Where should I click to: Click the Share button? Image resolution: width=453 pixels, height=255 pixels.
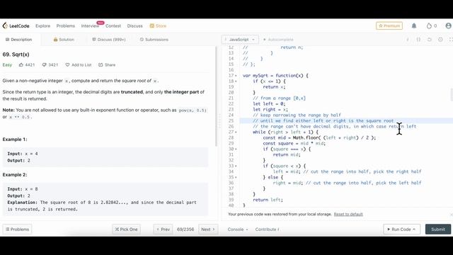107,64
